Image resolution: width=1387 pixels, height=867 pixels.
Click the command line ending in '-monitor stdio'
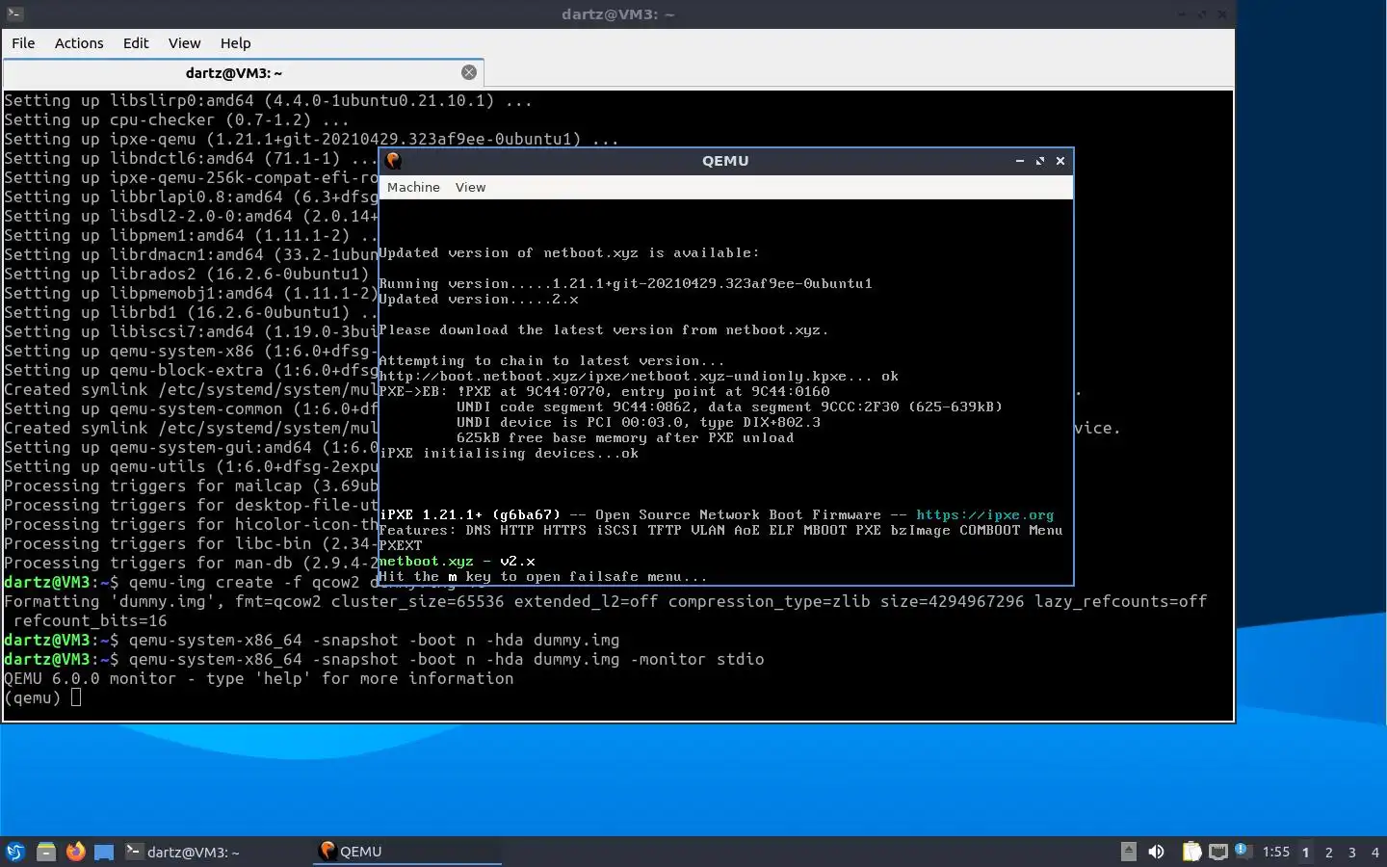[x=383, y=660]
